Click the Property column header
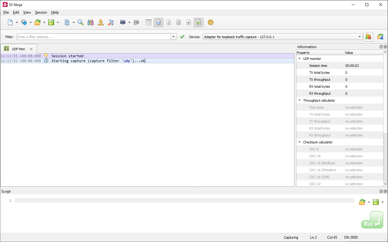Image resolution: width=388 pixels, height=242 pixels. coord(320,53)
